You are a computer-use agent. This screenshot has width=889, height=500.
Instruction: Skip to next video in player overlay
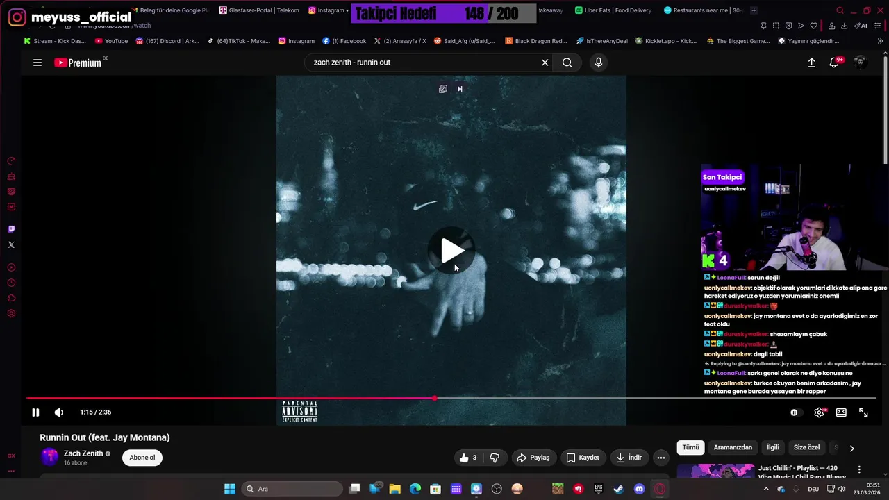click(x=460, y=89)
